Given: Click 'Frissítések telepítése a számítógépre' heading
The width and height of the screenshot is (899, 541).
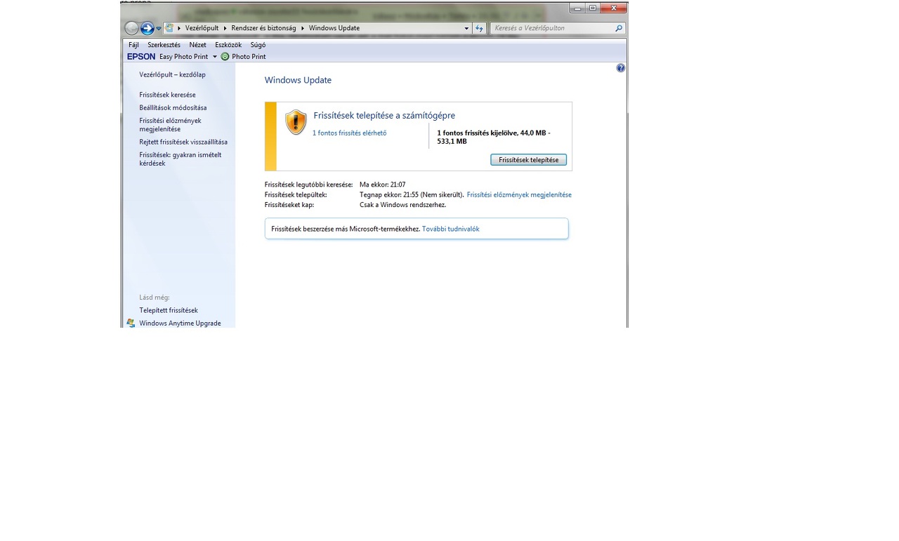Looking at the screenshot, I should [384, 116].
